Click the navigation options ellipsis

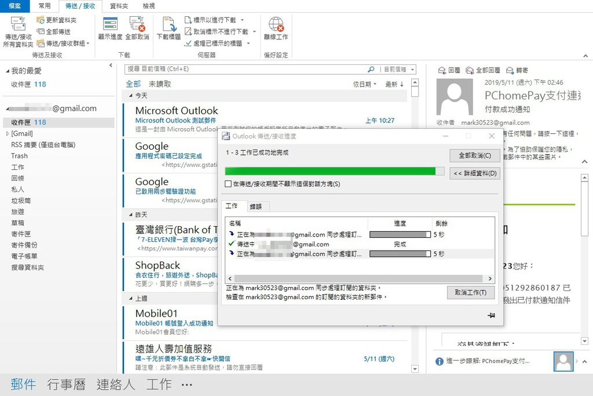(x=186, y=385)
